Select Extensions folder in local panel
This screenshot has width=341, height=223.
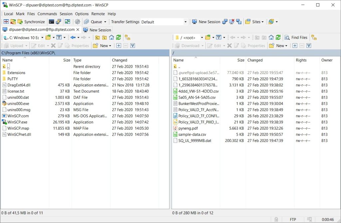(16, 73)
